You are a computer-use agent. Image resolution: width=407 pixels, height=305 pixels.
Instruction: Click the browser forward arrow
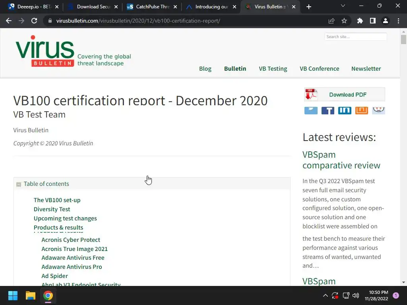pyautogui.click(x=21, y=21)
